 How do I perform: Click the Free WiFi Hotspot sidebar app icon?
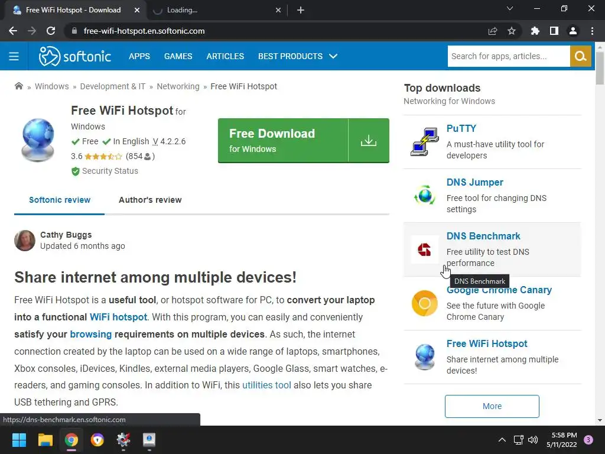(x=424, y=356)
